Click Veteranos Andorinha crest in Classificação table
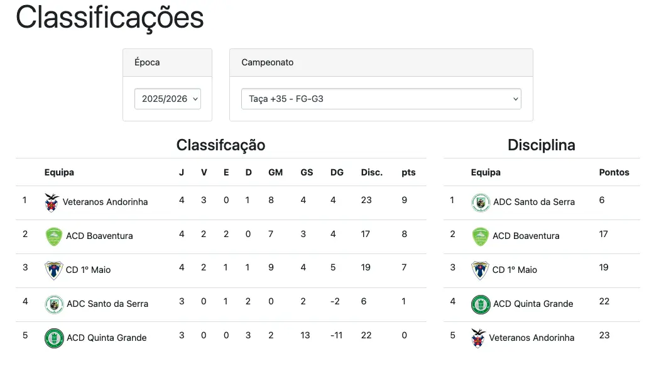Image resolution: width=654 pixels, height=366 pixels. click(52, 202)
